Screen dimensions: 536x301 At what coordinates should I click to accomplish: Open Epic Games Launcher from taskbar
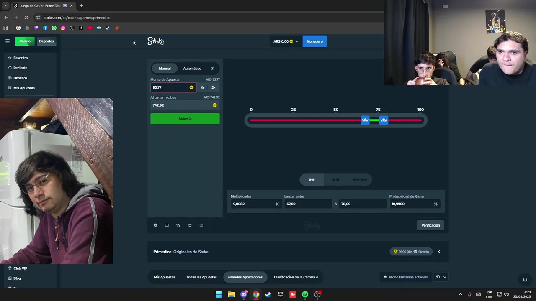pyautogui.click(x=281, y=294)
